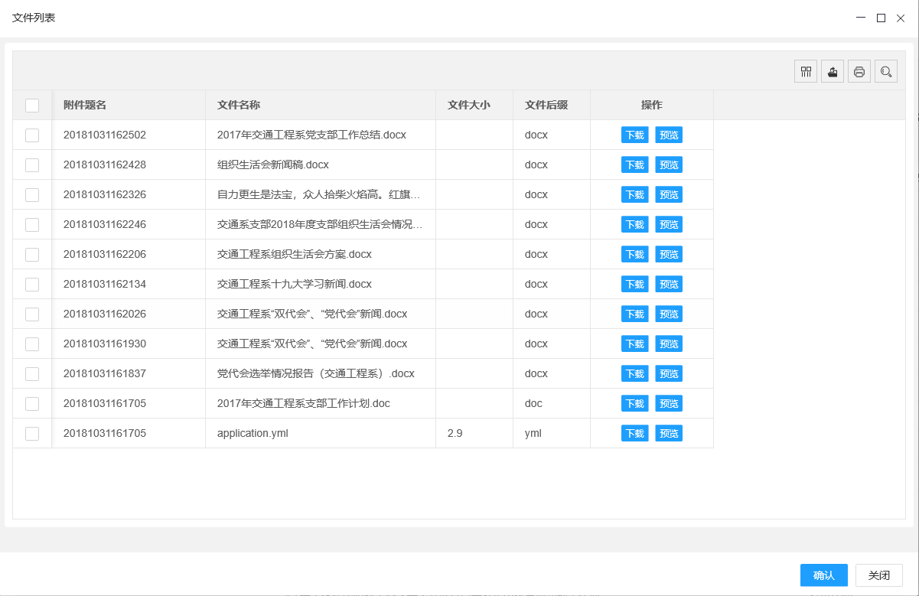Viewport: 919px width, 596px height.
Task: Click the print table icon
Action: coord(859,72)
